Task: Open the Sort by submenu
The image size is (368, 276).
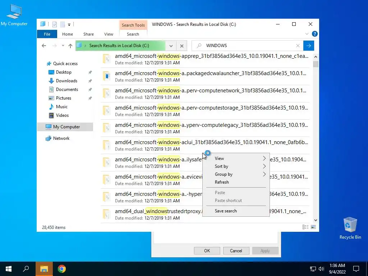Action: coord(236,166)
